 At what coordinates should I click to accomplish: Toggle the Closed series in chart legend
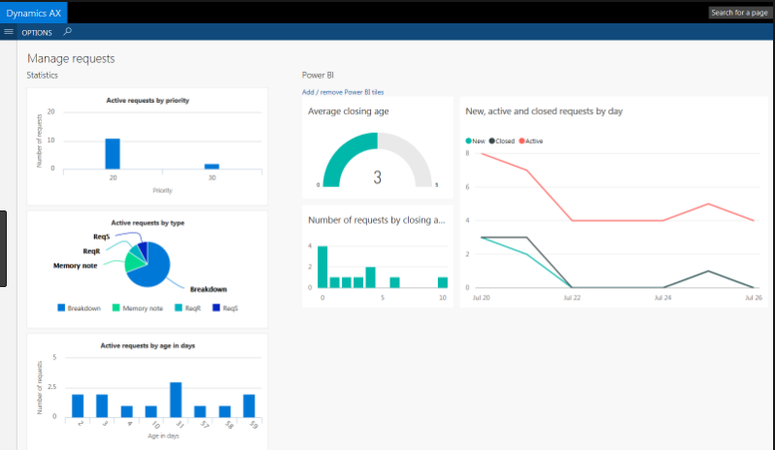(503, 141)
